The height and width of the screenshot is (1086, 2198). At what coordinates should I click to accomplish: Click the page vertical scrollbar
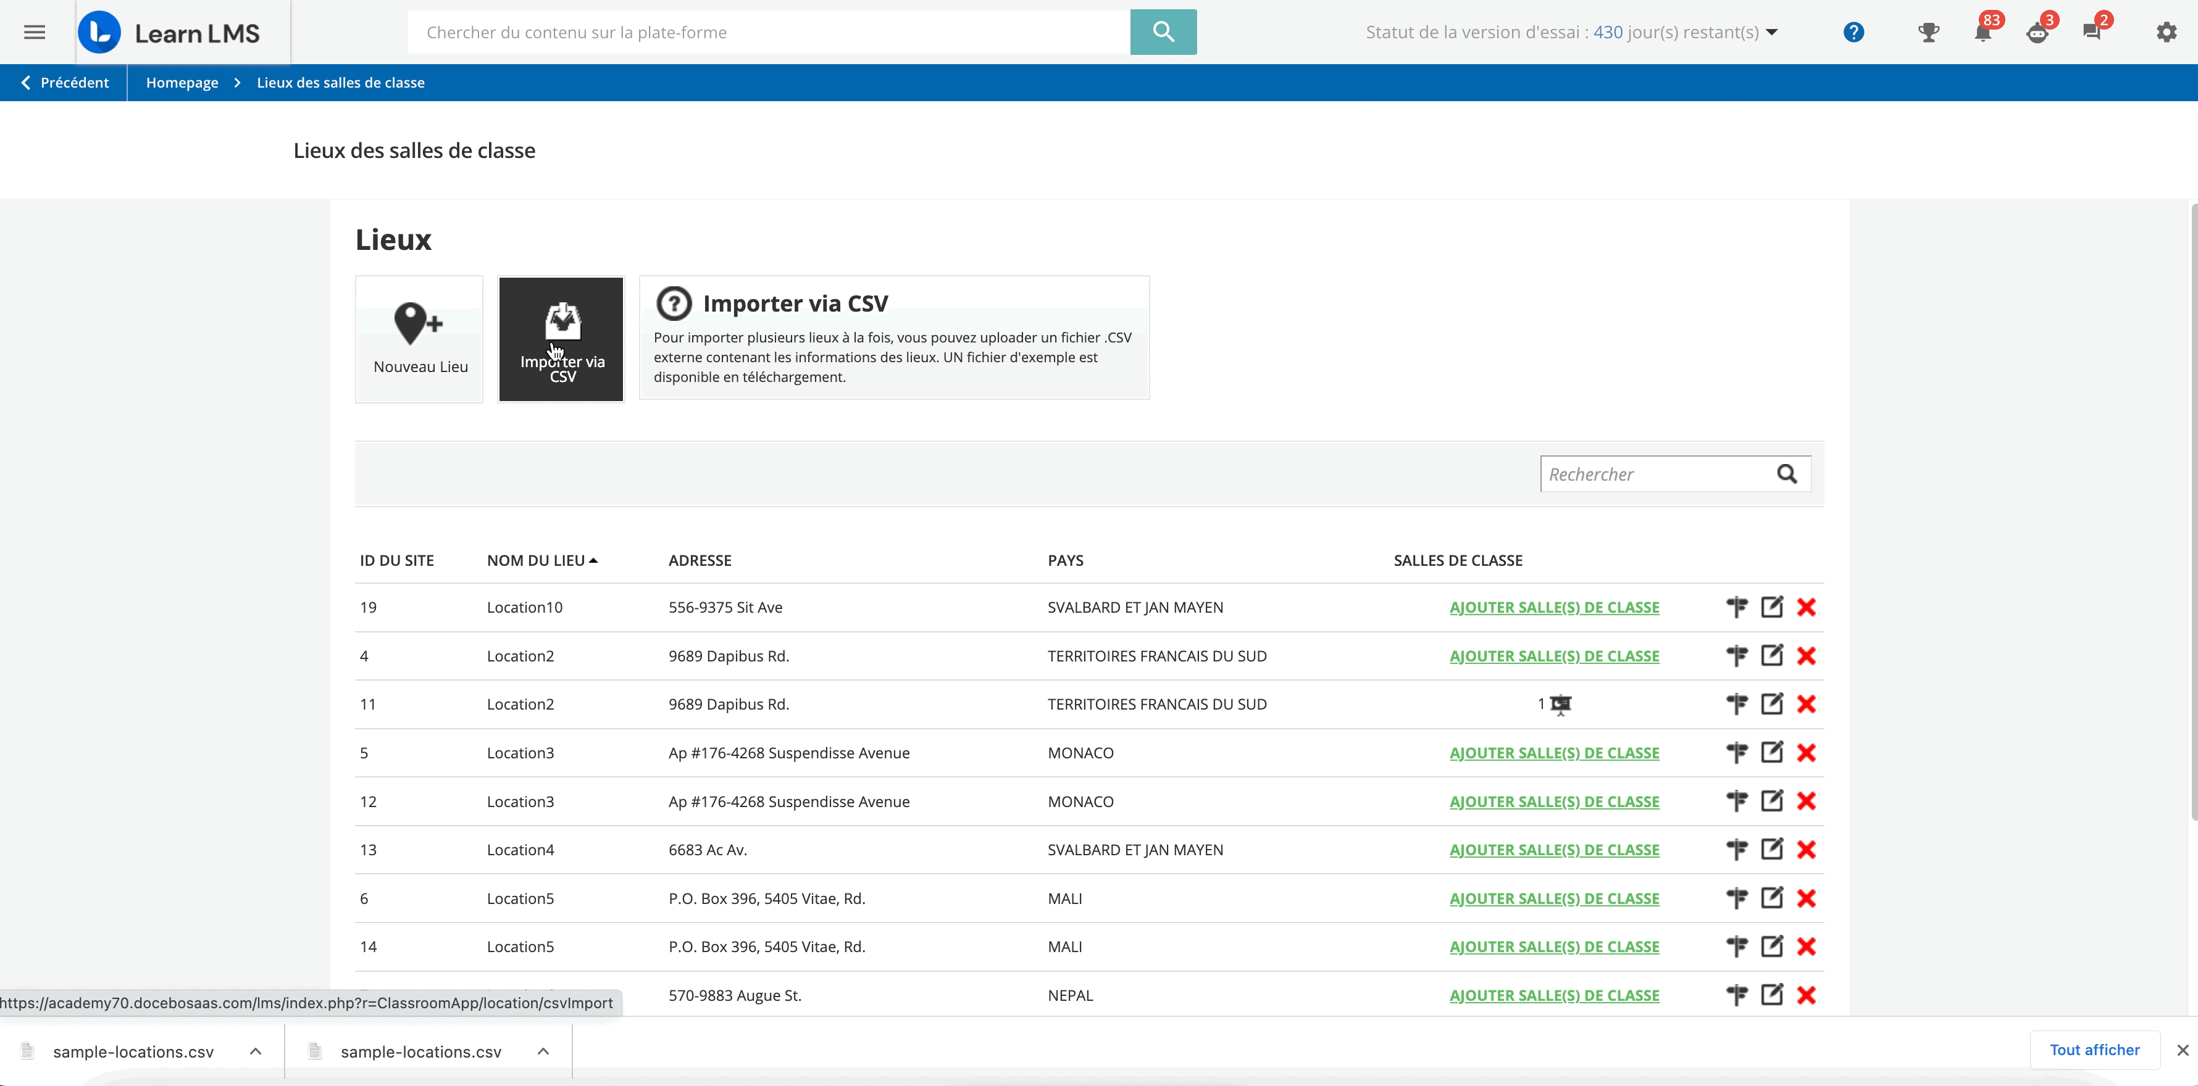click(2193, 512)
